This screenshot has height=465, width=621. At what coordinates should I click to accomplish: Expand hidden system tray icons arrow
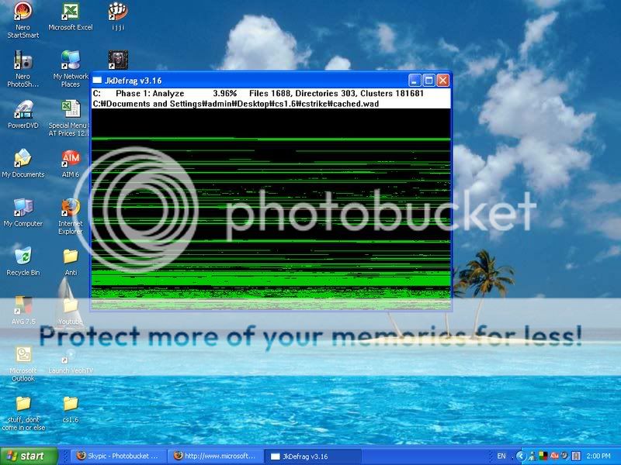click(521, 456)
